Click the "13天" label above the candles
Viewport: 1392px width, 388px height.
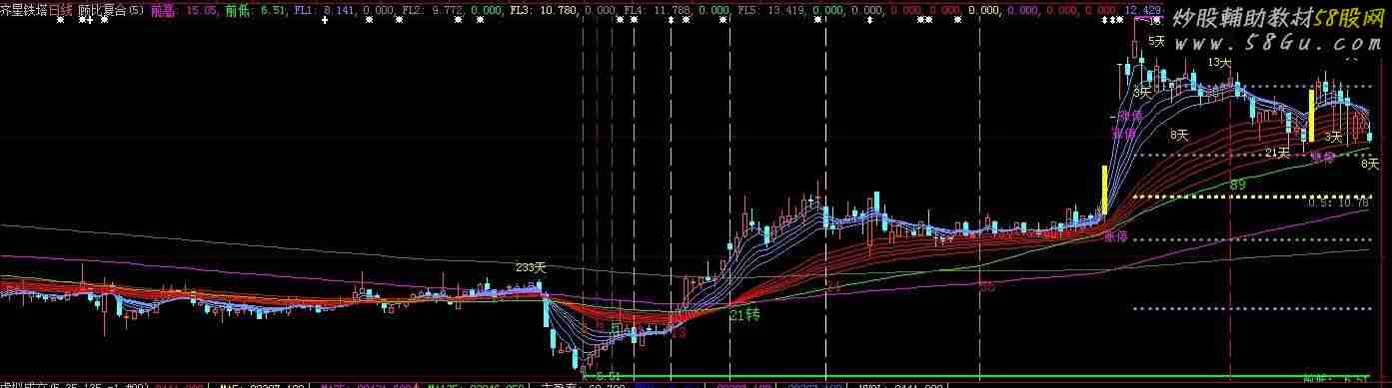pyautogui.click(x=1219, y=62)
